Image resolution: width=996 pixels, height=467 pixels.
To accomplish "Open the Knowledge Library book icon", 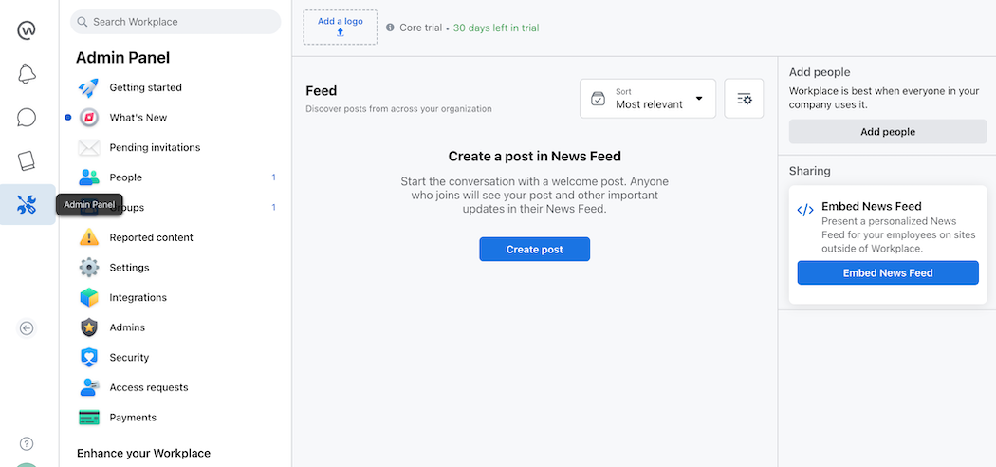I will pyautogui.click(x=27, y=160).
